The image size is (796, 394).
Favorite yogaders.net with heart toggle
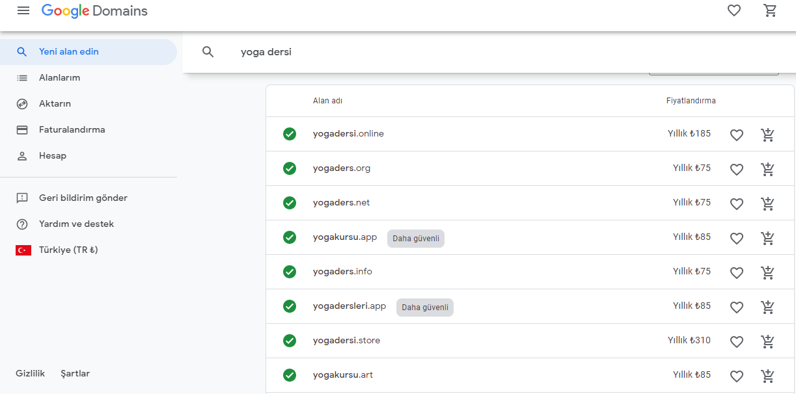click(736, 204)
